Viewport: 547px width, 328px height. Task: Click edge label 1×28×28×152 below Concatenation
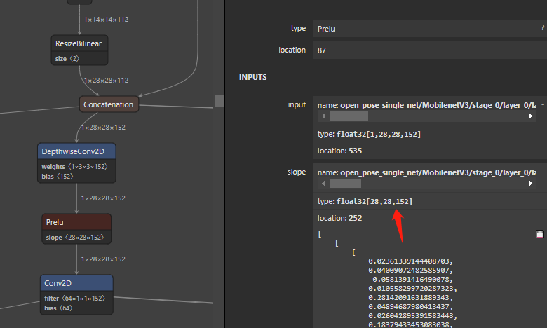point(103,128)
